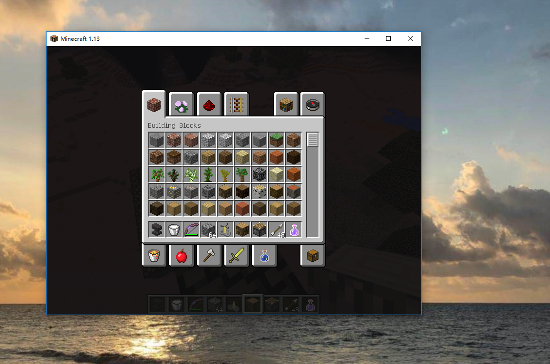This screenshot has height=364, width=550.
Task: Switch to the Brewing tab with blue potion icon
Action: click(264, 255)
